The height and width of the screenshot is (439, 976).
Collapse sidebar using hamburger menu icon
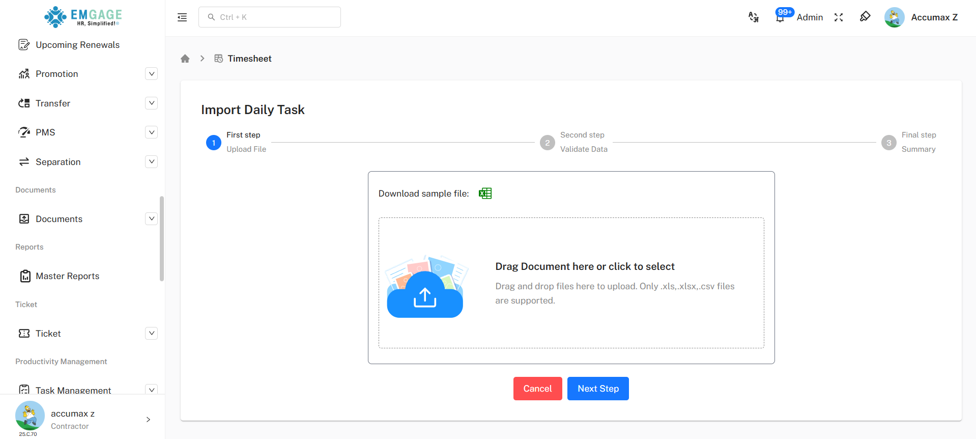(182, 17)
